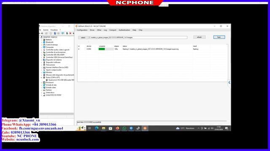Open File Explorer from the taskbar
Screen dimensions: 270x151
[x=103, y=128]
